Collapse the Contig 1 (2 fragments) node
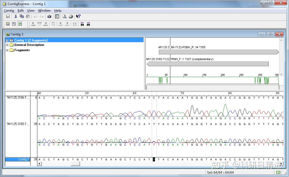The image size is (289, 177). tap(7, 40)
